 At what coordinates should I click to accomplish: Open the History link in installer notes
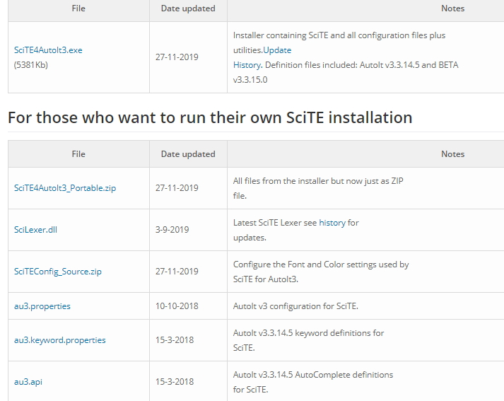click(x=247, y=65)
